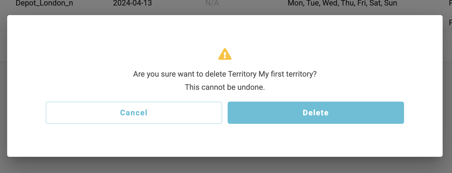The image size is (452, 173).
Task: Click "Mon" in the weekdays list
Action: (x=295, y=3)
